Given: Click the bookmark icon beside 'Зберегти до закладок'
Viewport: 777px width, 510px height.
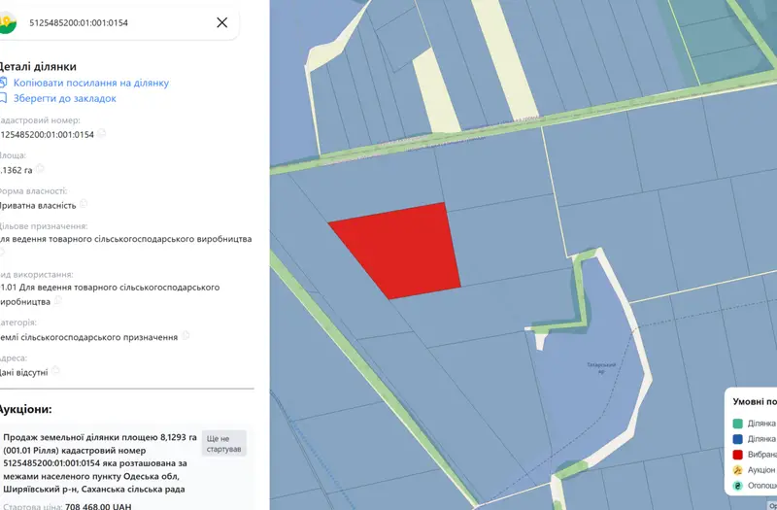Looking at the screenshot, I should point(3,98).
